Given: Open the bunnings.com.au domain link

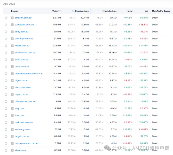Looking at the screenshot, I should pos(24,39).
